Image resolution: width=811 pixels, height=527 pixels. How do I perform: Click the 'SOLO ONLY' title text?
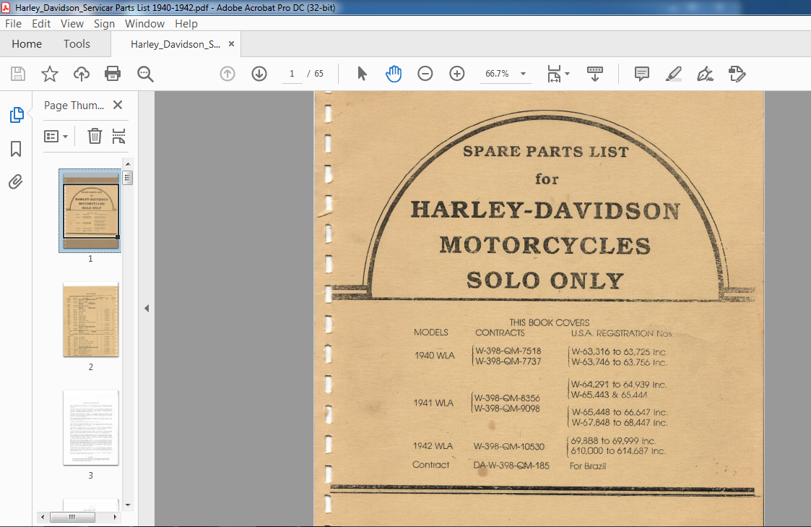point(545,280)
